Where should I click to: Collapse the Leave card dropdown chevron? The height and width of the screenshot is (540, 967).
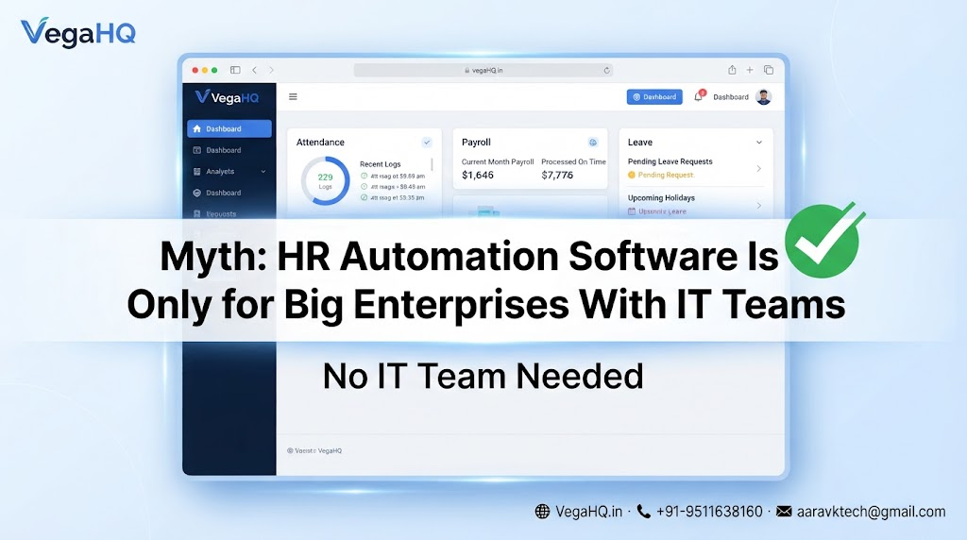point(759,143)
